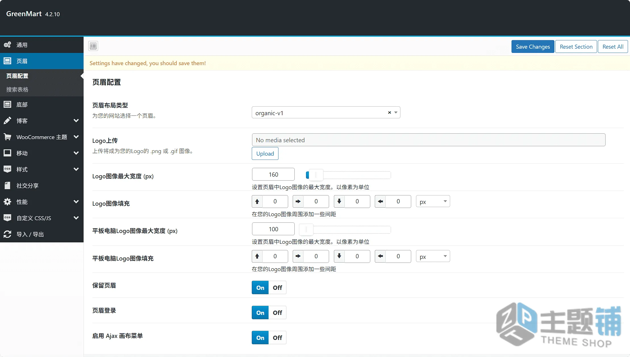Select the 搜索表格 submenu item
Image resolution: width=630 pixels, height=357 pixels.
tap(42, 89)
